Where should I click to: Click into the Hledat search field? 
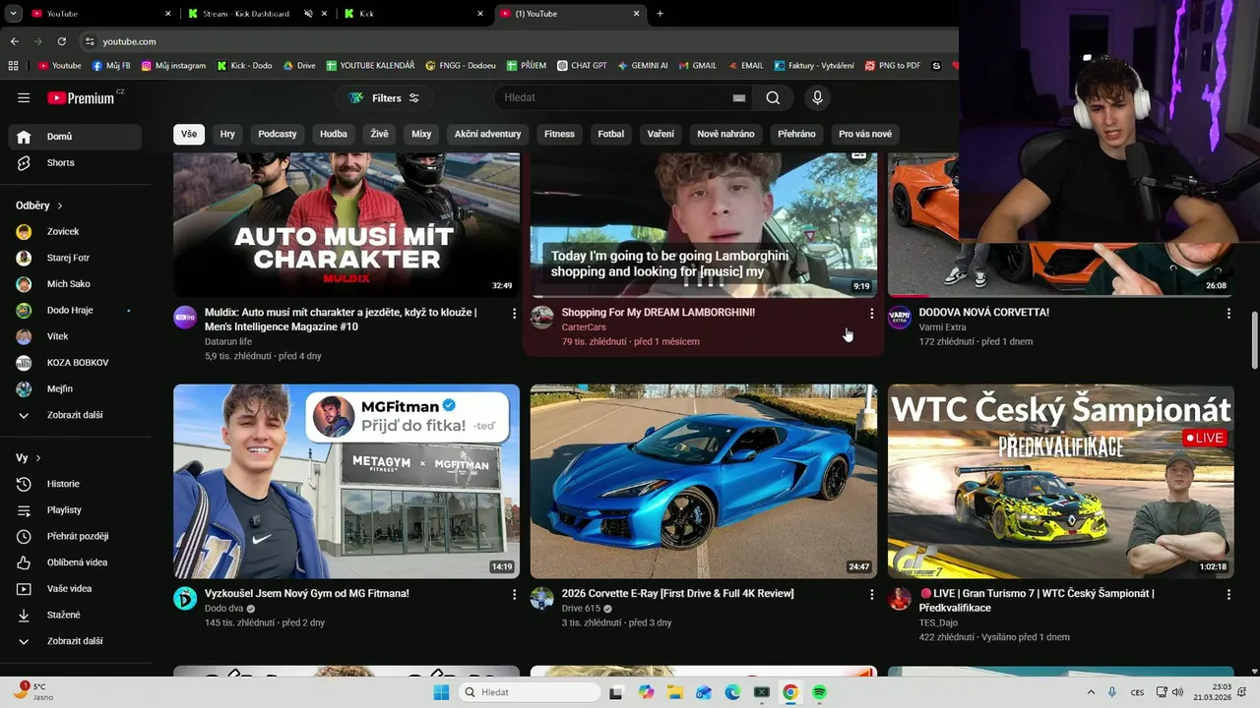612,97
